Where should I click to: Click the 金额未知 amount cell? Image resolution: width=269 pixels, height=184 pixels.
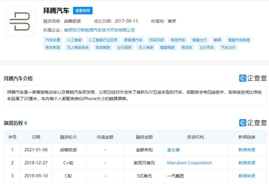pyautogui.click(x=144, y=150)
